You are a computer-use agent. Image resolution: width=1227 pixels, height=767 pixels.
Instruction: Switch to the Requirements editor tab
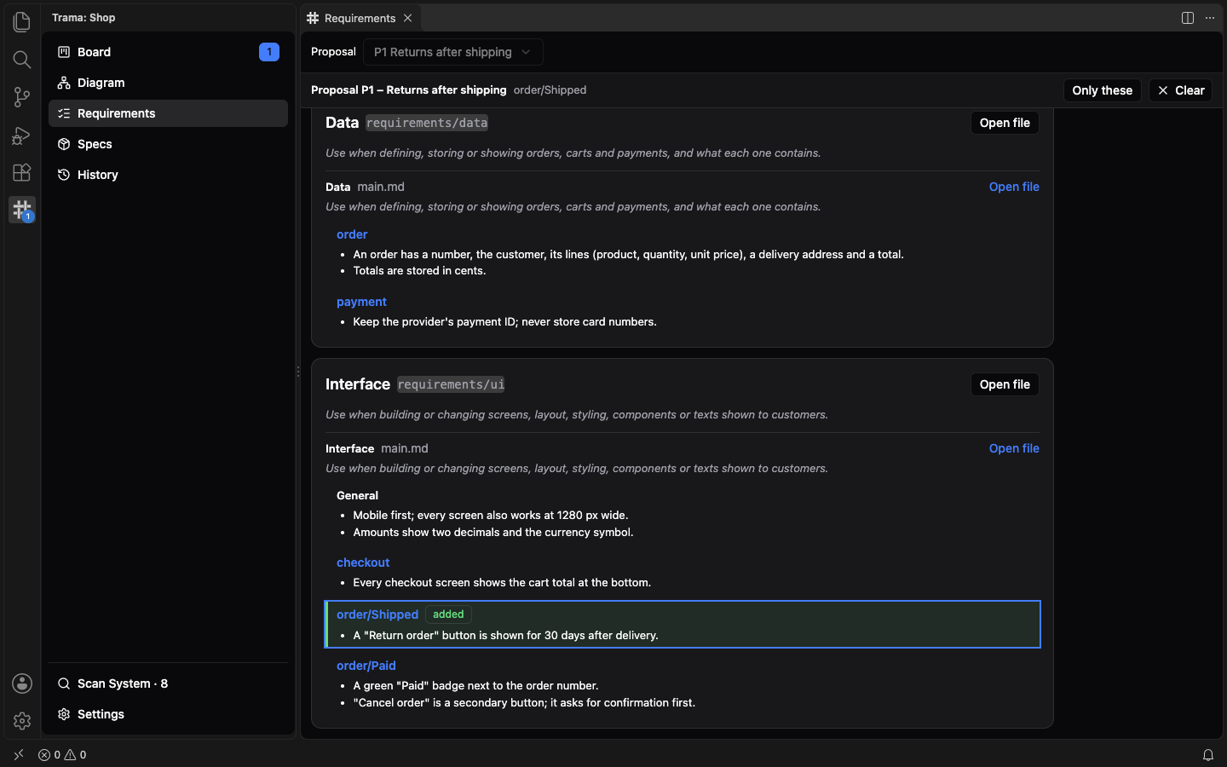click(360, 18)
